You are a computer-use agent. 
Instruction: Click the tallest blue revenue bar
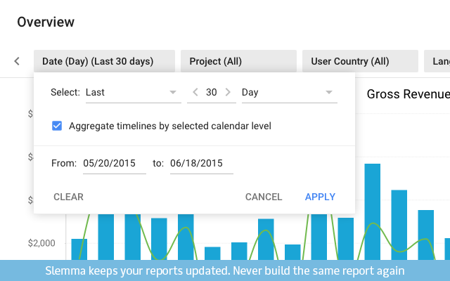(372, 211)
